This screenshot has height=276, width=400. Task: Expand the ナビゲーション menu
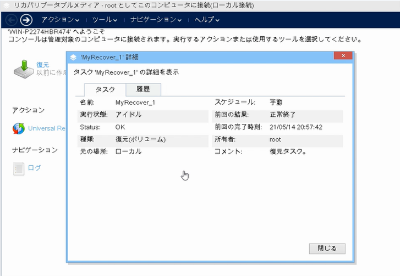tap(156, 20)
